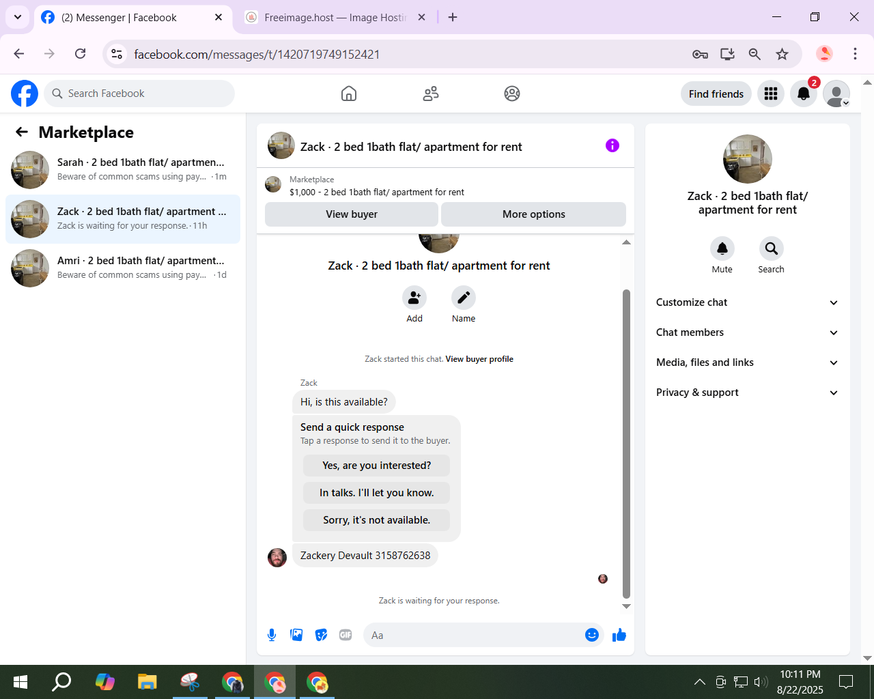Screen dimensions: 874x699
Task: Open the Facebook logo home link
Action: click(x=25, y=94)
